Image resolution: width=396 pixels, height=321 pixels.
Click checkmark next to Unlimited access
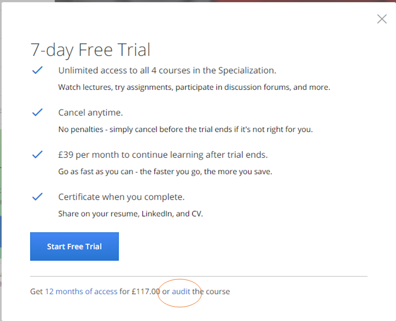click(37, 70)
